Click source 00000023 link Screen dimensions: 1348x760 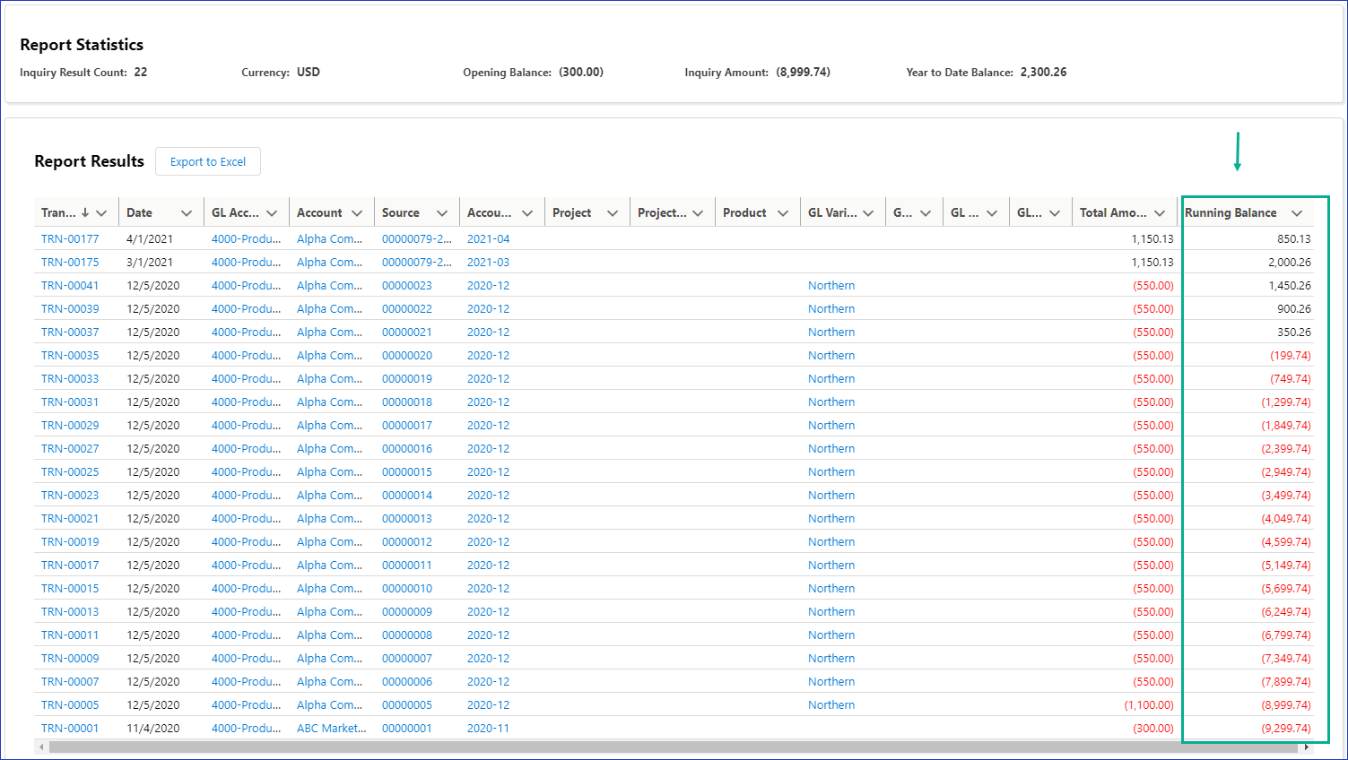[x=406, y=286]
